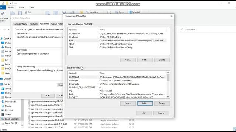Click the navigation pane scroll down arrow
Viewport: 236px width, 132px height.
(x=22, y=126)
